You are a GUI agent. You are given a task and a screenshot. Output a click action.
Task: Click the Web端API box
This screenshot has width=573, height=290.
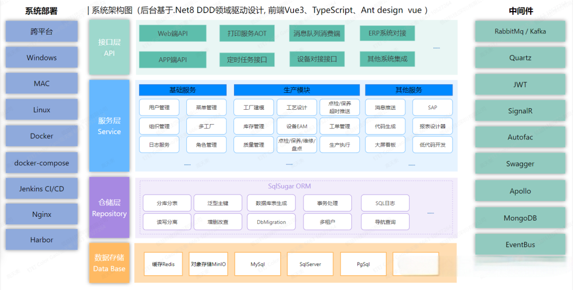(x=172, y=33)
